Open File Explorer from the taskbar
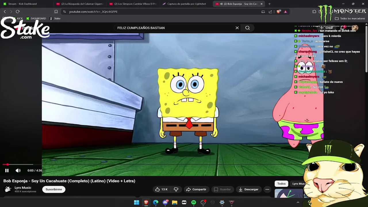The width and height of the screenshot is (368, 207). pyautogui.click(x=175, y=202)
